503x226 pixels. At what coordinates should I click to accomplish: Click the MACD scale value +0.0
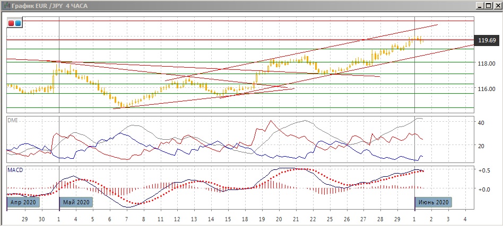click(483, 189)
